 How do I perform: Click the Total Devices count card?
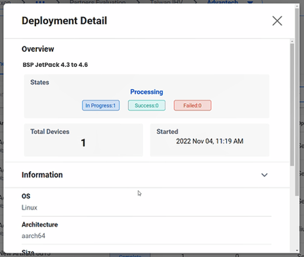(x=83, y=140)
